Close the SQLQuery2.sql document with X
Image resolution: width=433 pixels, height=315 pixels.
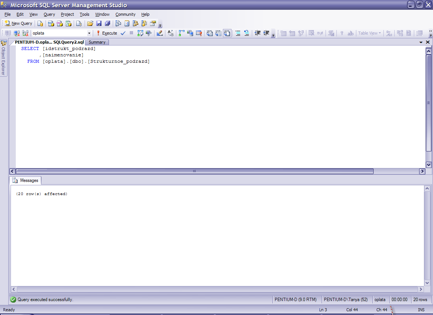coord(428,42)
